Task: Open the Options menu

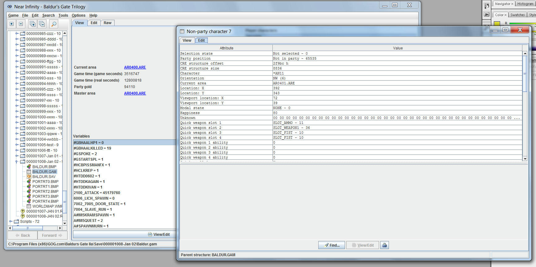Action: coord(78,15)
